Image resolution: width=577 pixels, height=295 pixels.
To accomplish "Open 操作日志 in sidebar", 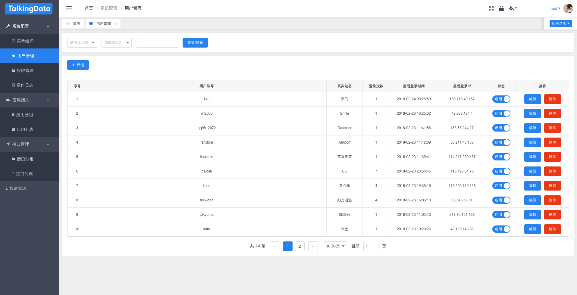I will click(30, 85).
